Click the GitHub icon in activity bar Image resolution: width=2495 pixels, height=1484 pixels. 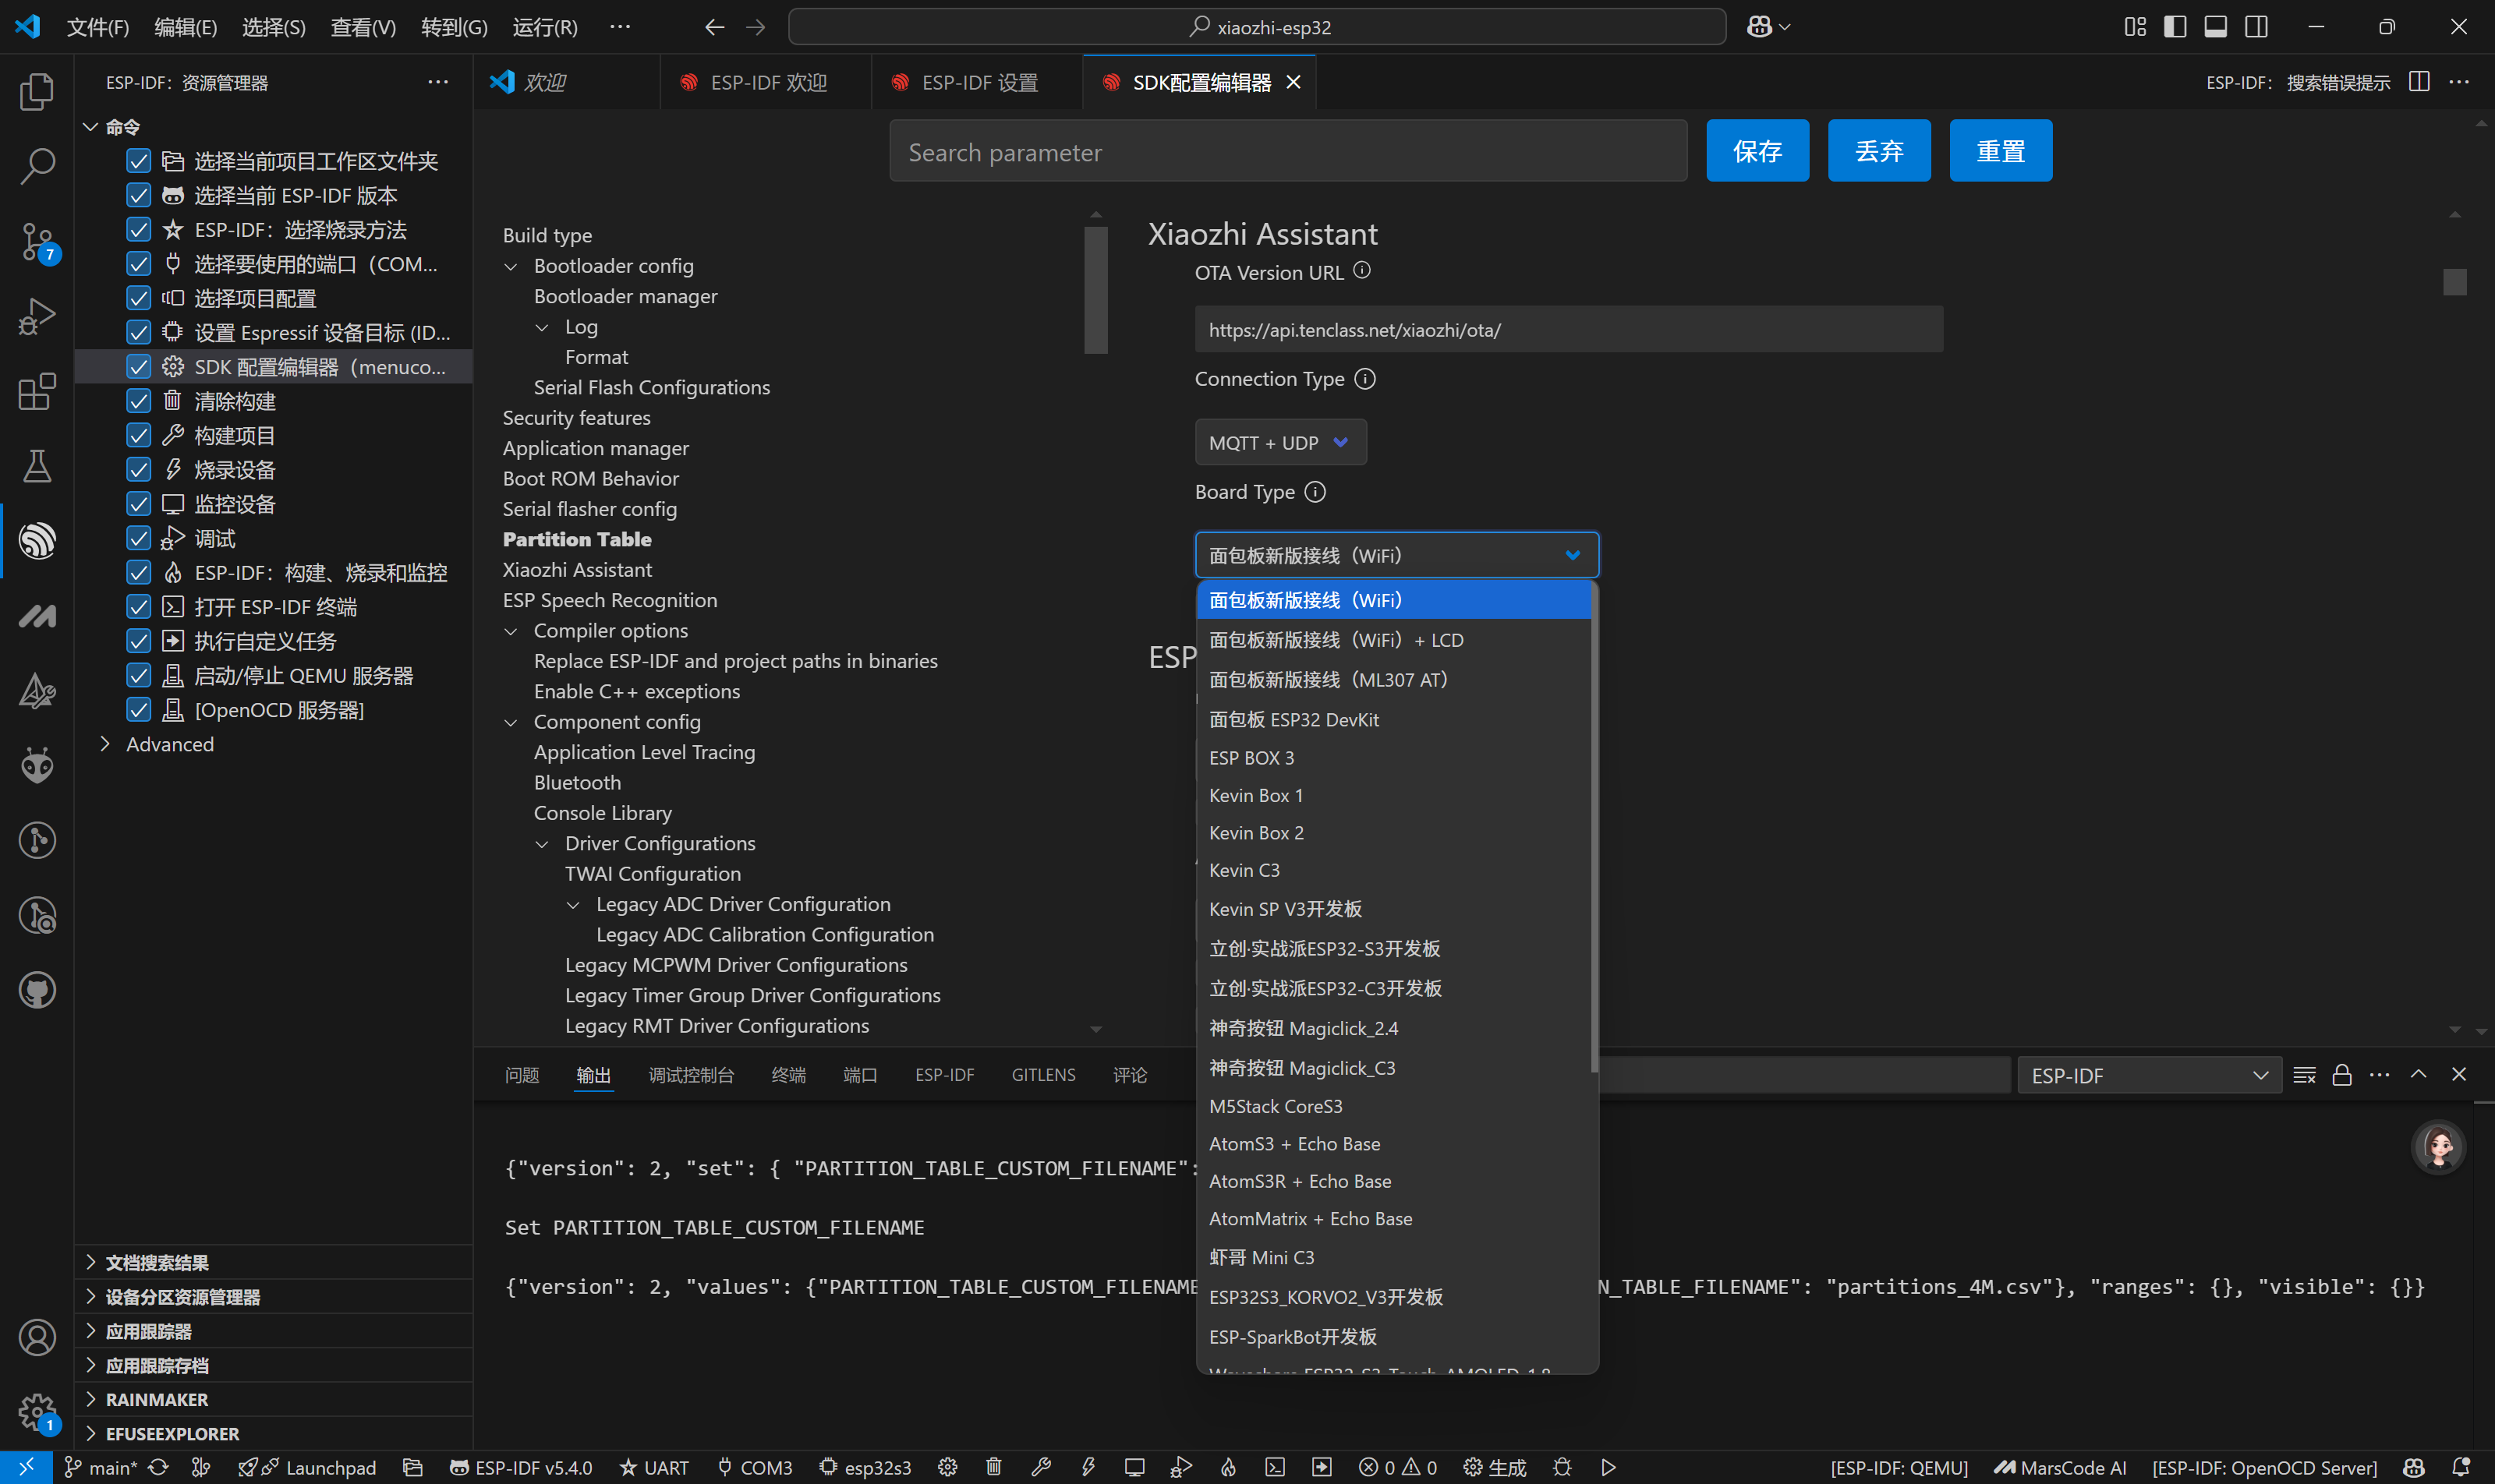[x=37, y=990]
